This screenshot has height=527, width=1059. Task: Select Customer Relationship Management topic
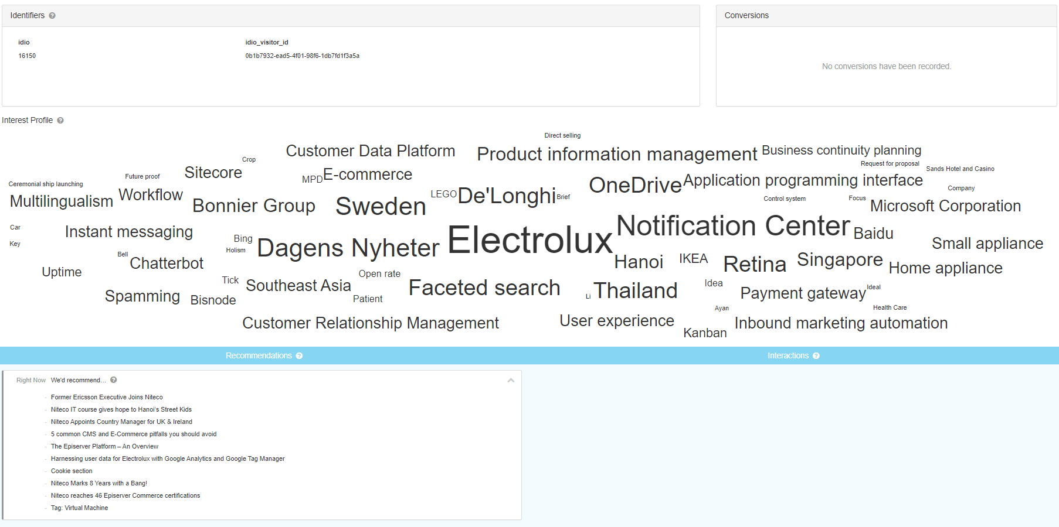click(371, 323)
